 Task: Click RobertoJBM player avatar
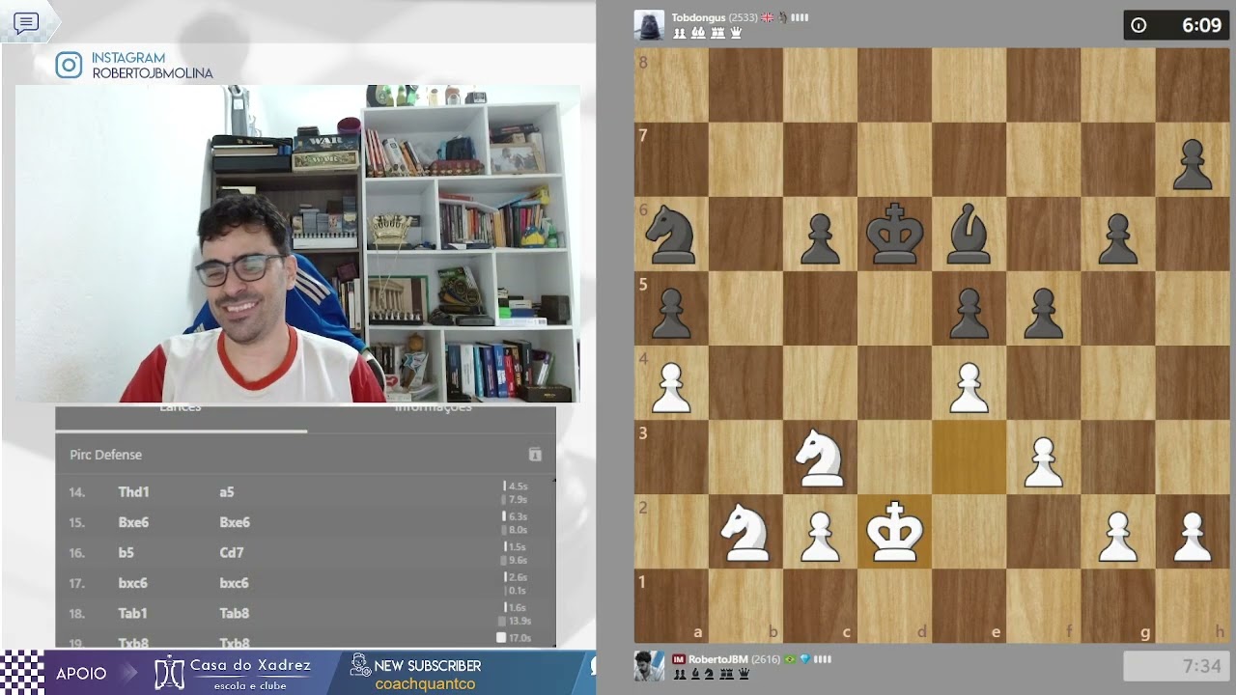(649, 666)
